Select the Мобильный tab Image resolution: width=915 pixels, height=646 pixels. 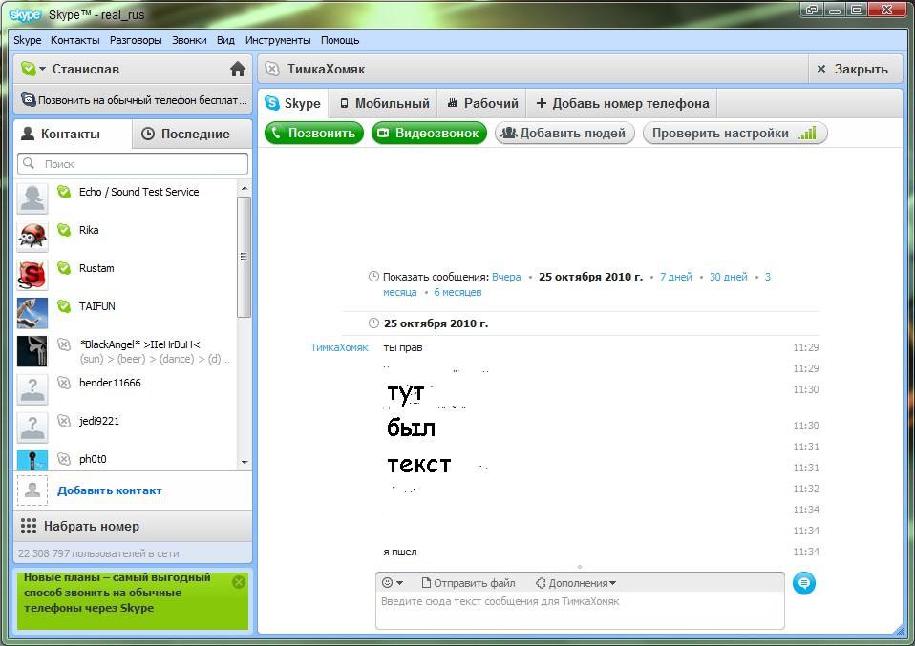tap(385, 104)
